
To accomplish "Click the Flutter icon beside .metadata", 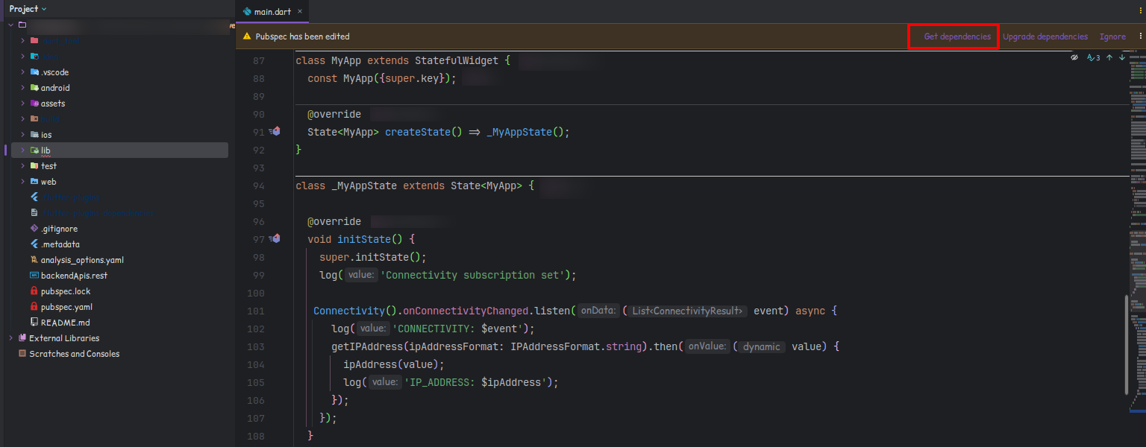I will point(34,244).
